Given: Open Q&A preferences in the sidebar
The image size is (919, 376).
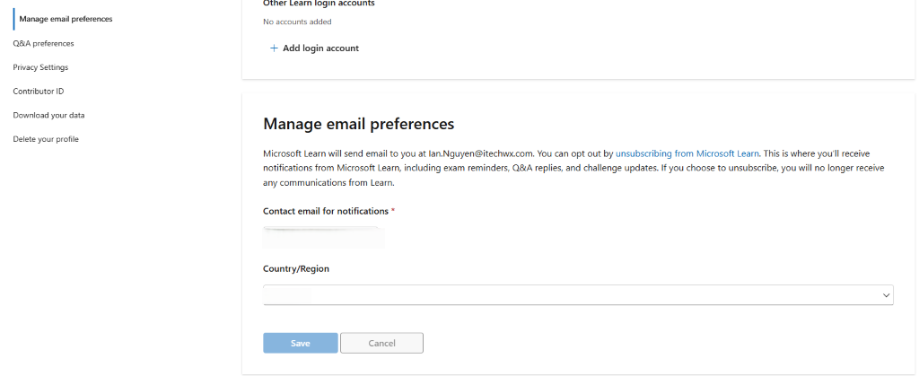Looking at the screenshot, I should pos(43,43).
